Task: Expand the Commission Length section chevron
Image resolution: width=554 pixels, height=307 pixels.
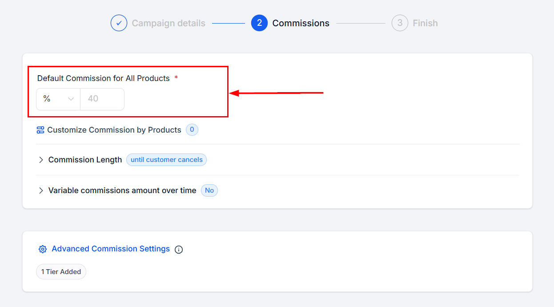Action: click(41, 160)
